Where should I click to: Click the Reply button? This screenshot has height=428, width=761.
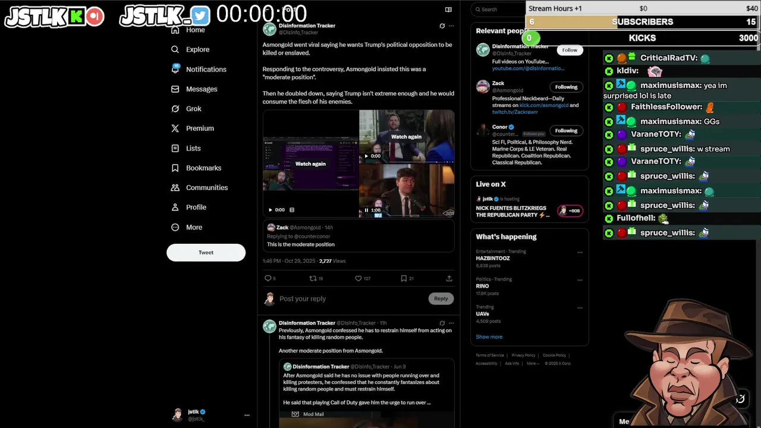441,298
